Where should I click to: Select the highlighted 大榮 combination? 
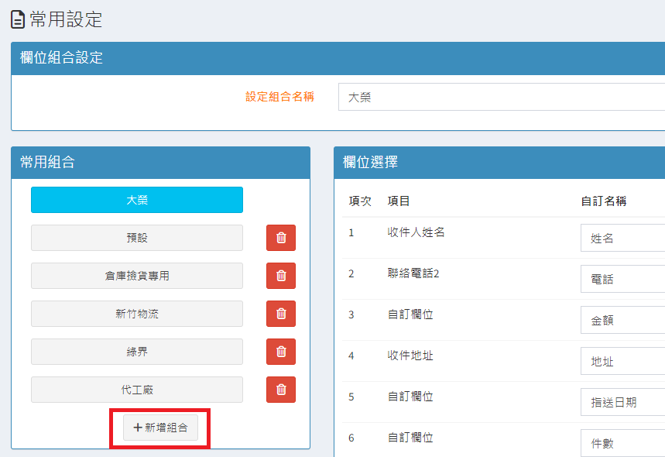coord(137,200)
